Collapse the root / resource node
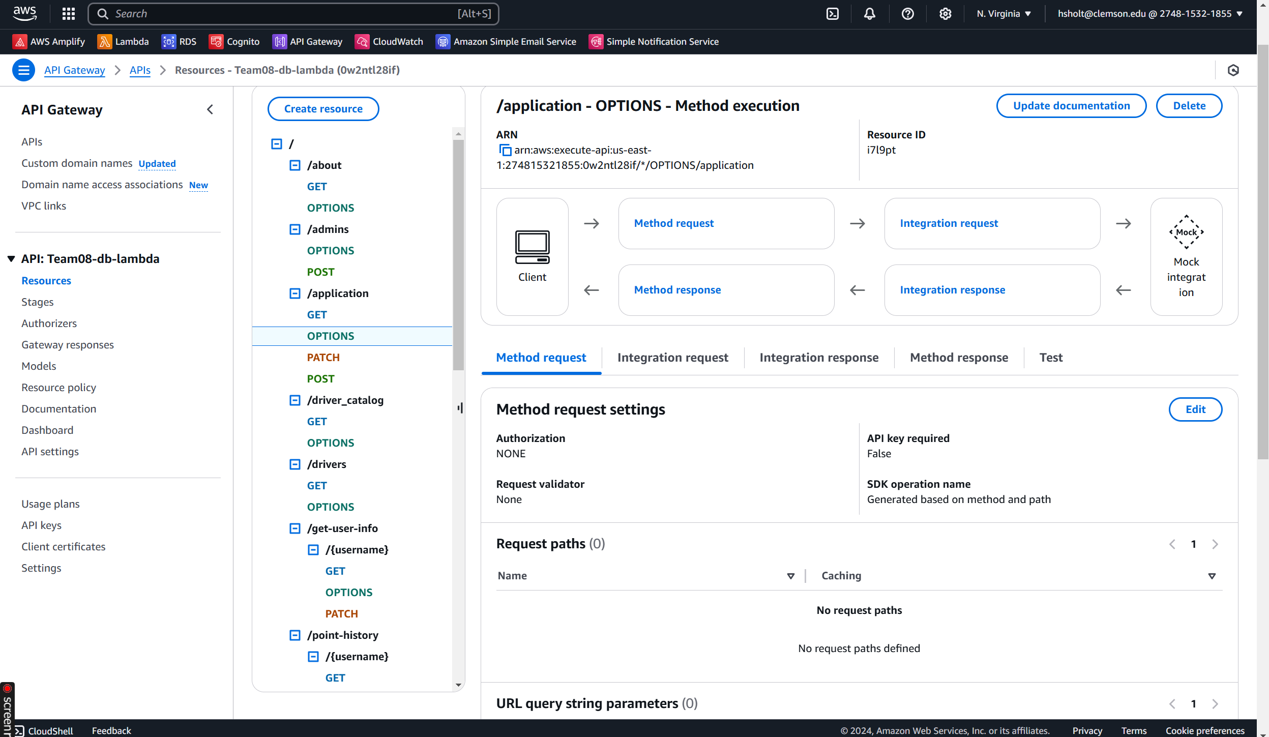This screenshot has width=1269, height=737. [x=276, y=144]
